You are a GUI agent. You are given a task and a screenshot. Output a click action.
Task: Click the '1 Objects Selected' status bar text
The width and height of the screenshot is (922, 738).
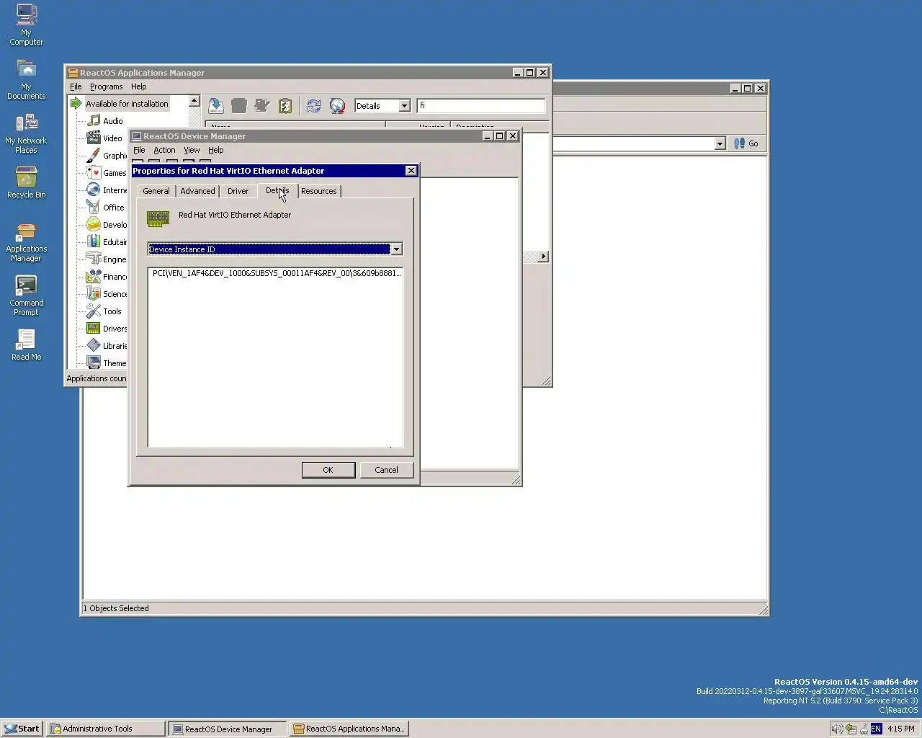point(116,608)
